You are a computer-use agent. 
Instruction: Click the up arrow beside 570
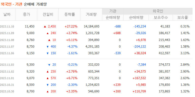[47, 78]
